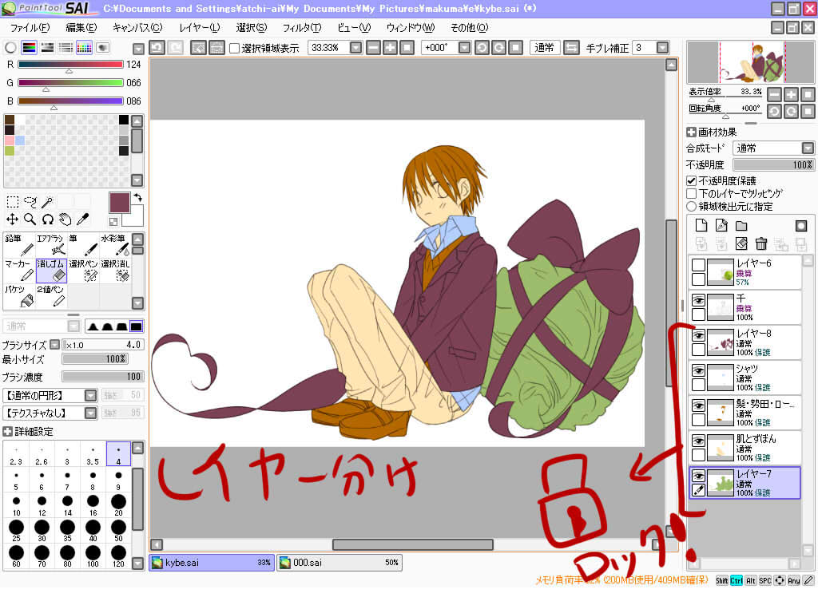Image resolution: width=818 pixels, height=613 pixels.
Task: Open the 【通常の円形】 brush shape dropdown
Action: pos(91,395)
